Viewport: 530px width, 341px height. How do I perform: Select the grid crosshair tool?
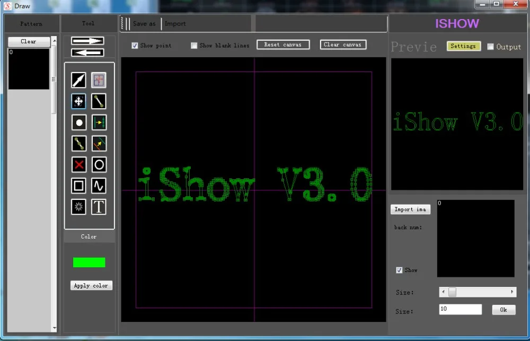click(99, 80)
